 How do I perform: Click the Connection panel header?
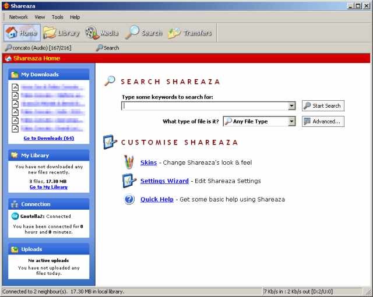49,204
